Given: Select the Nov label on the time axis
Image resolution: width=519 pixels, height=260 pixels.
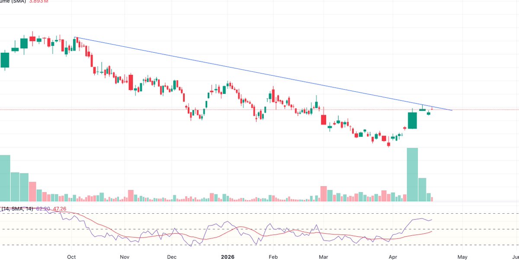Looking at the screenshot, I should (x=124, y=257).
